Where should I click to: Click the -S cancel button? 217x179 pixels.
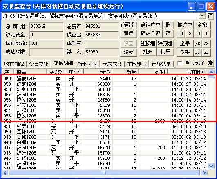click(x=189, y=33)
